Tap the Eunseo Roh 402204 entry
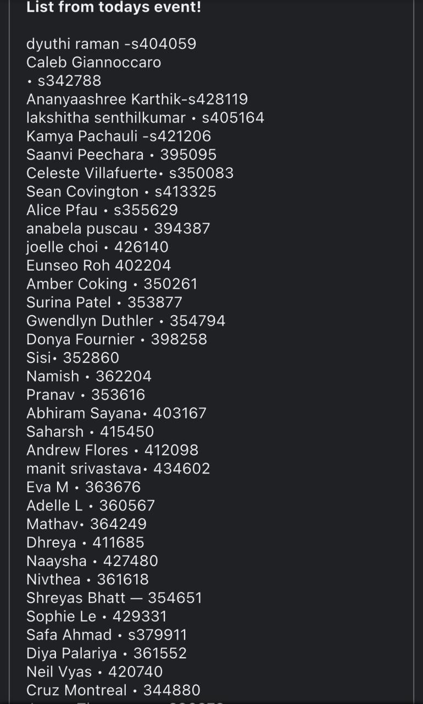423x704 pixels. (x=99, y=266)
